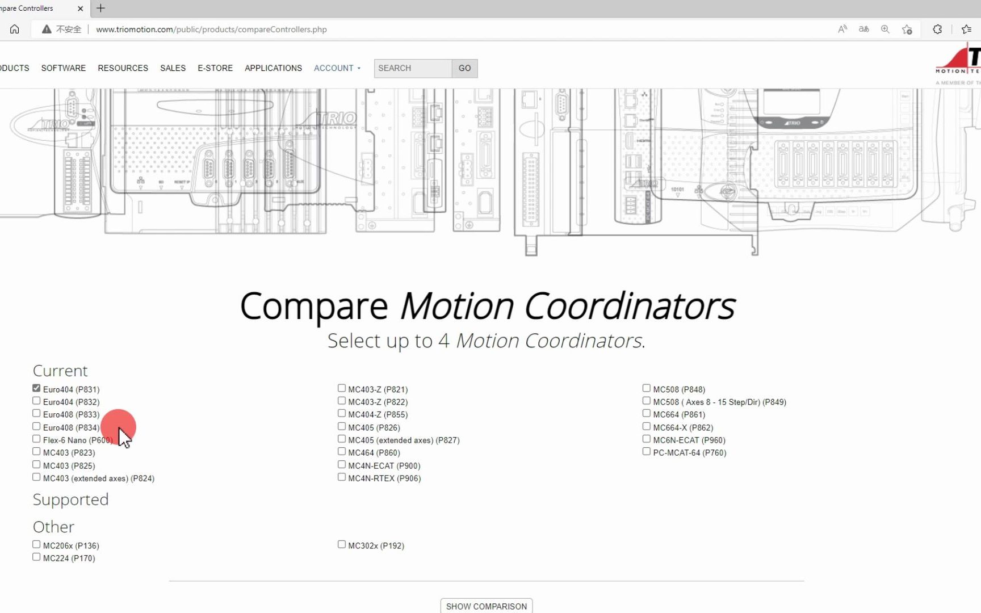Image resolution: width=981 pixels, height=613 pixels.
Task: Check the MC403-Z (P822) checkbox
Action: coord(342,401)
